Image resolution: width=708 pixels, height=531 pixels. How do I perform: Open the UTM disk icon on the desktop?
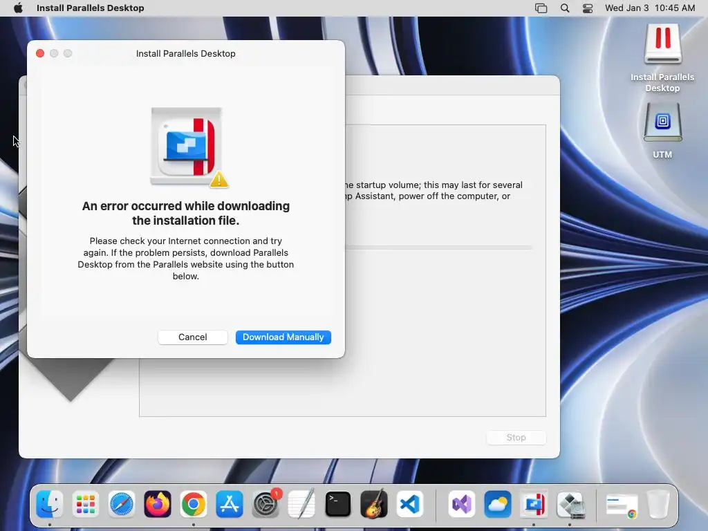click(x=662, y=131)
